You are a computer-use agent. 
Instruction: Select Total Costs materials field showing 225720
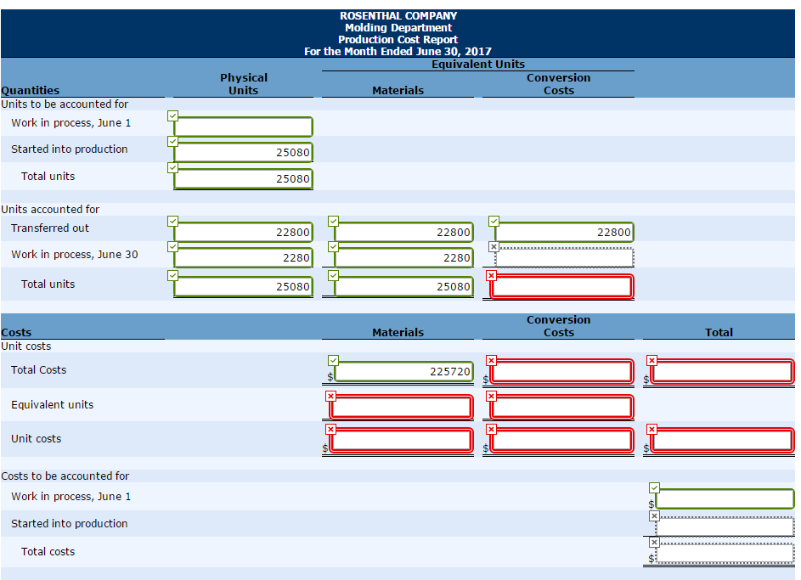click(x=404, y=371)
